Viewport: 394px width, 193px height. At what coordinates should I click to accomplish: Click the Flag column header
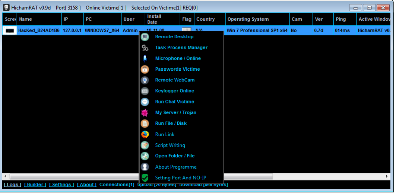[x=187, y=19]
